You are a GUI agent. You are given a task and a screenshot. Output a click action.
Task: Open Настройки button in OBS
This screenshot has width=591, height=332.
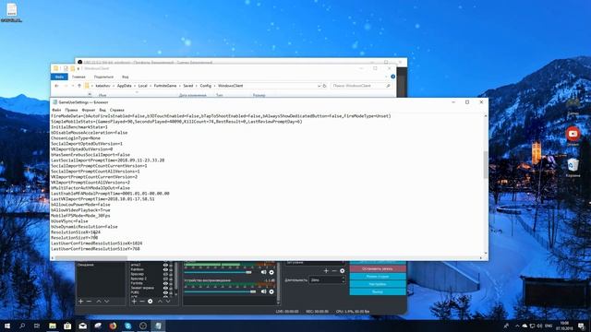[378, 284]
